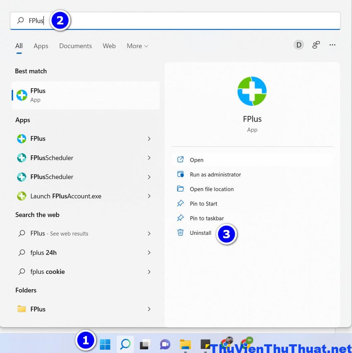Viewport: 352px width, 353px height.
Task: Click the Search magnifier on the taskbar
Action: [125, 344]
